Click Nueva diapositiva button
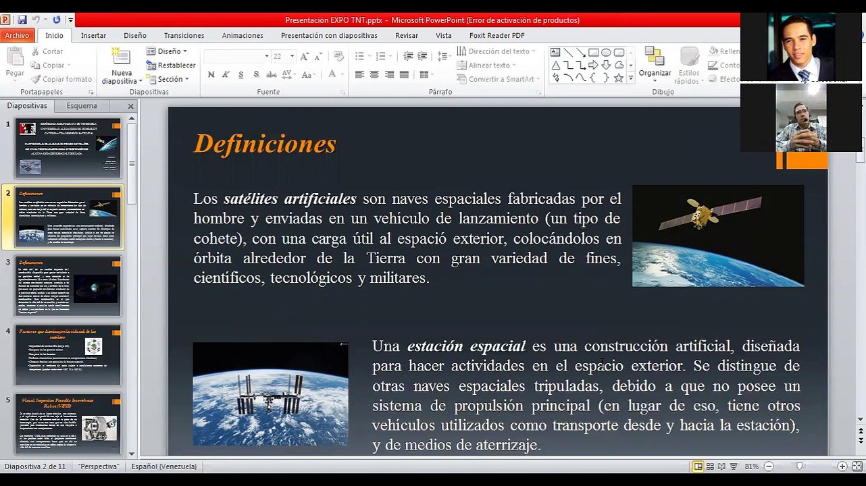866x486 pixels. 122,66
